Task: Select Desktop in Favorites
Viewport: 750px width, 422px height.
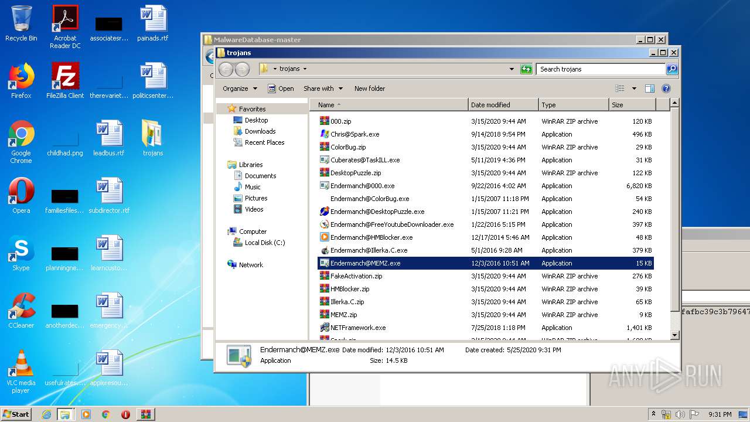Action: [x=256, y=120]
